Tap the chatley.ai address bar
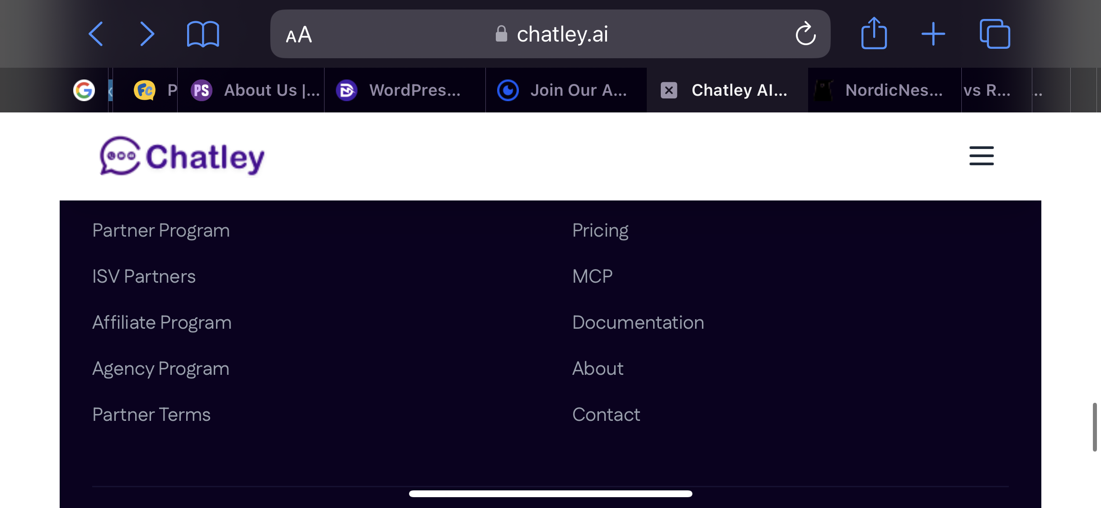 tap(550, 34)
